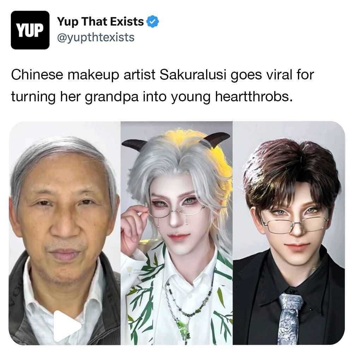Open the dark-haired suit character photo

[289, 233]
